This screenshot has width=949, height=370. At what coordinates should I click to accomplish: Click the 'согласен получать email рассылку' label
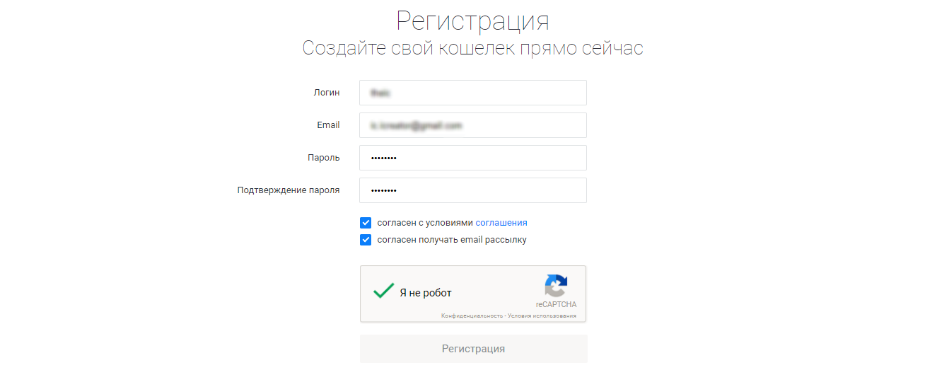tap(452, 240)
